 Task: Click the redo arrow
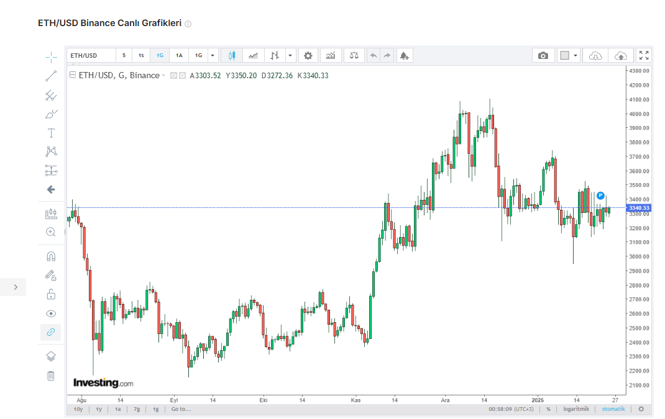387,55
